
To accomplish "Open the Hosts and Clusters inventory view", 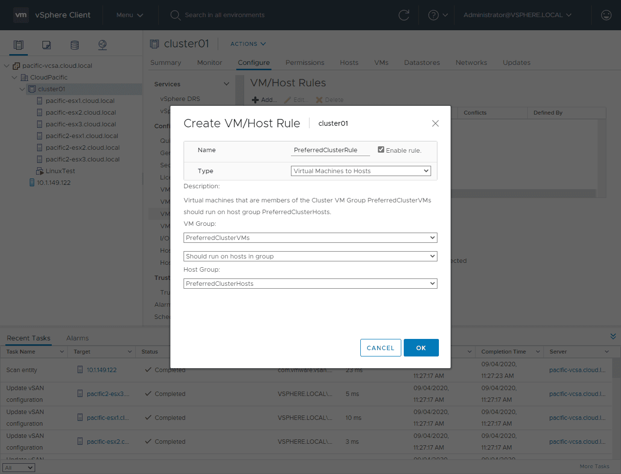I will coord(19,45).
